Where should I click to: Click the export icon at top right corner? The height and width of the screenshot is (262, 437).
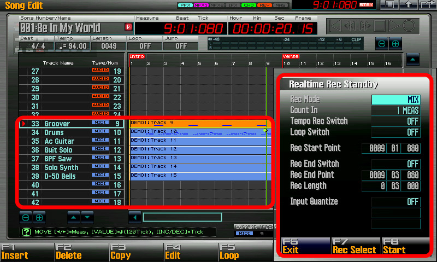[427, 5]
